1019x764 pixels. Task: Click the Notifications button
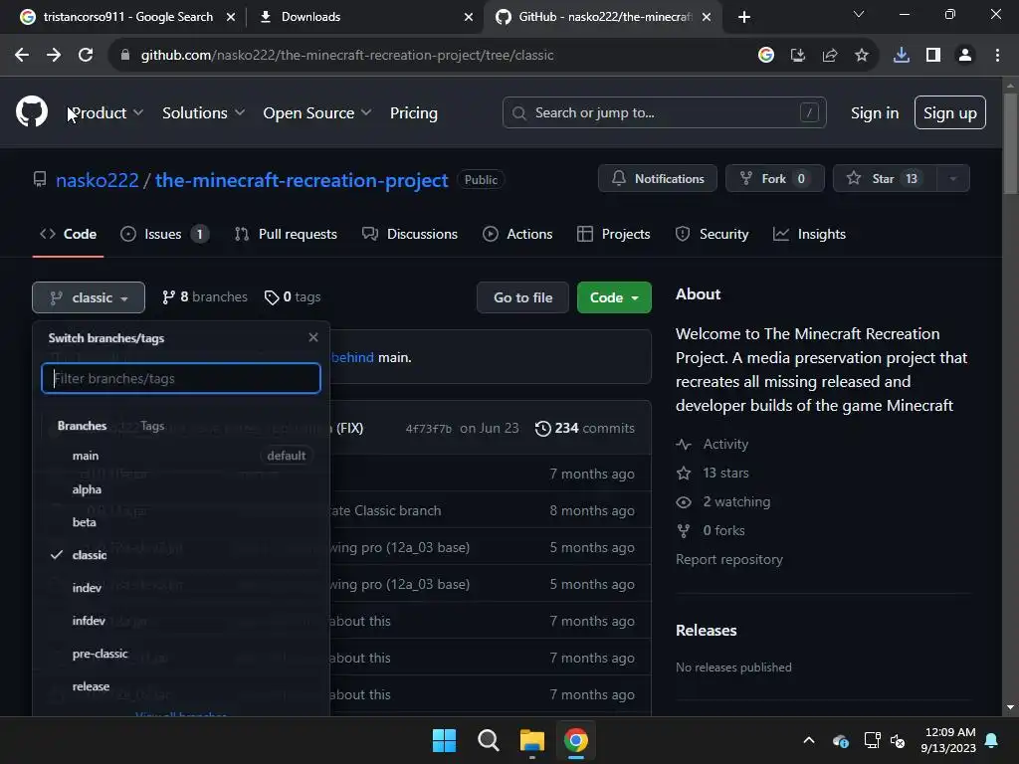(658, 179)
